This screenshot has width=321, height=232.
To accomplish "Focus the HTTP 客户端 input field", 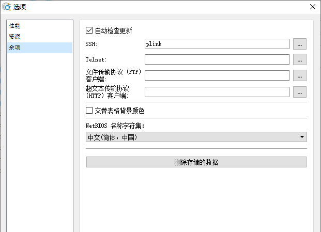I will pyautogui.click(x=217, y=92).
